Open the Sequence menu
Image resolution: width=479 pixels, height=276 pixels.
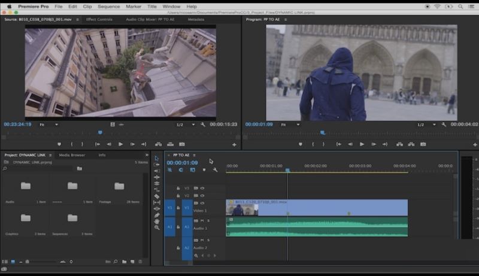109,7
